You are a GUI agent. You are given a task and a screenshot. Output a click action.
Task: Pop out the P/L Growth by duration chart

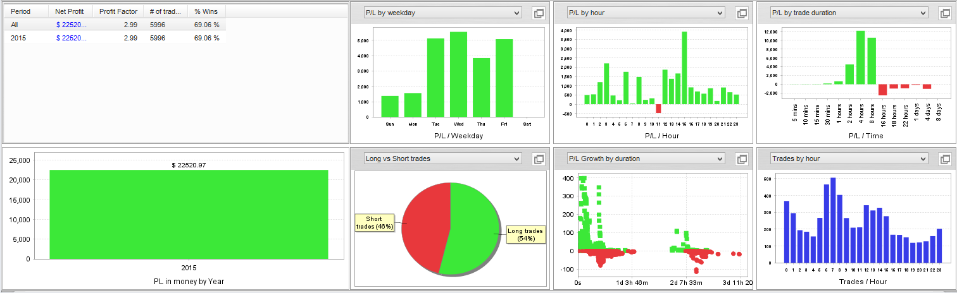(x=741, y=159)
